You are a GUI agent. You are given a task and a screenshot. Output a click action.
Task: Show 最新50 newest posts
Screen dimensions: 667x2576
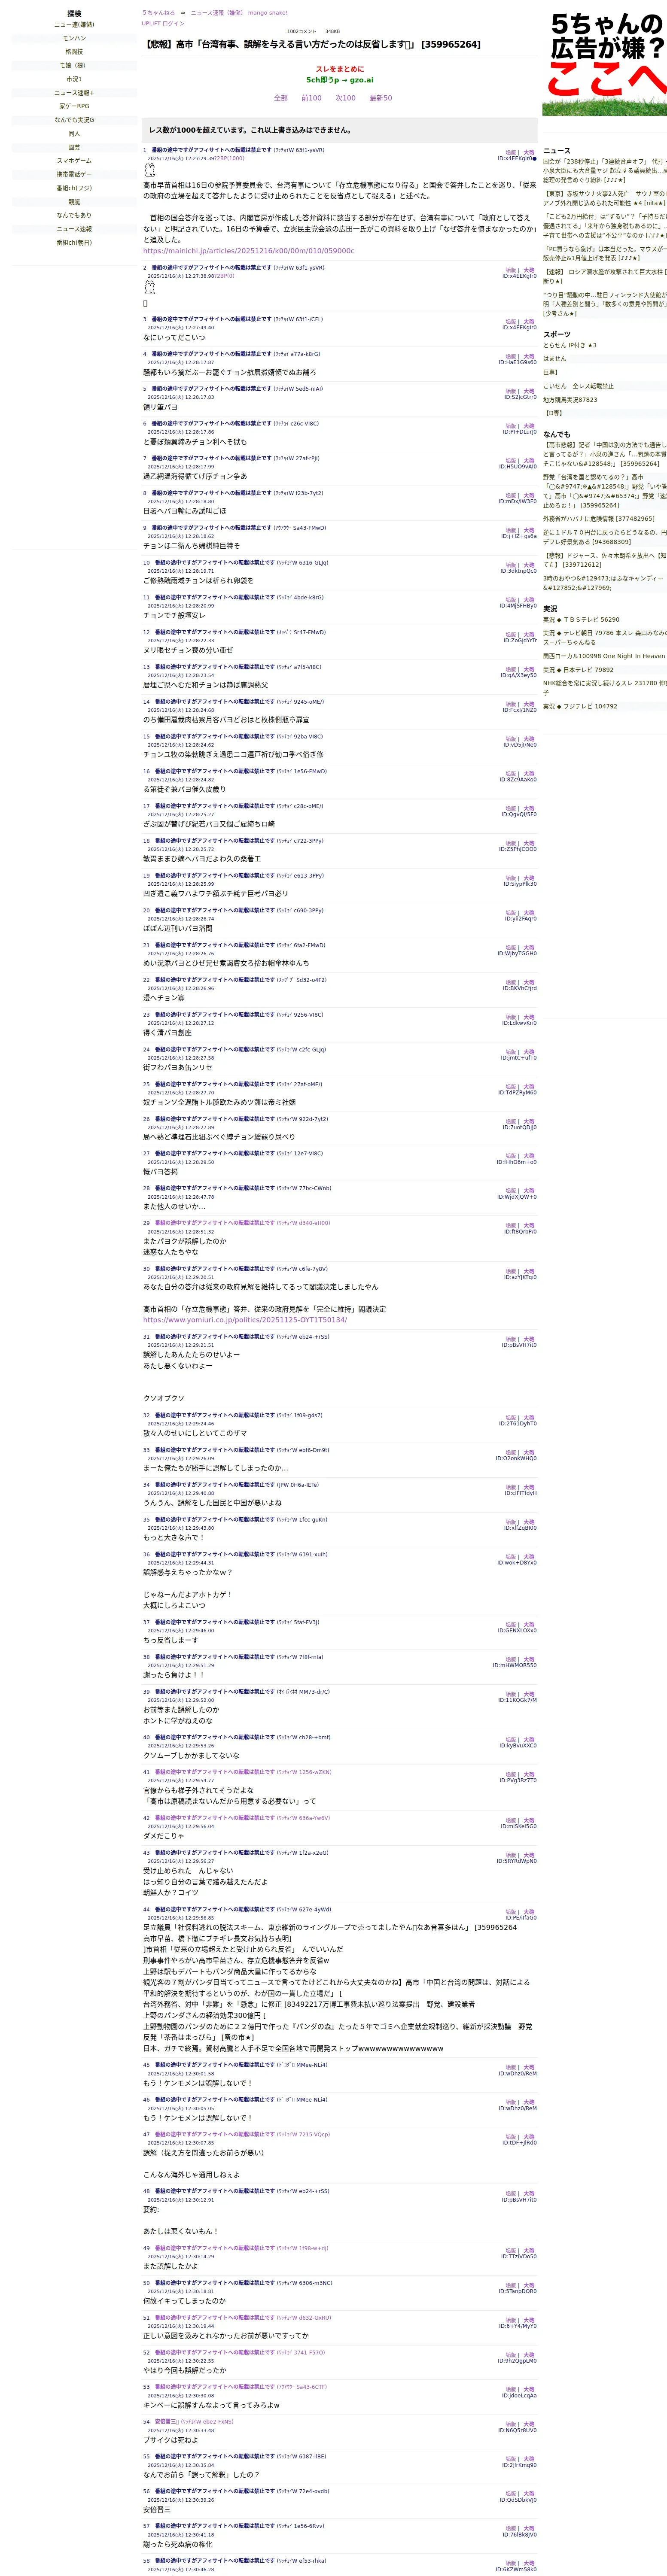tap(381, 98)
